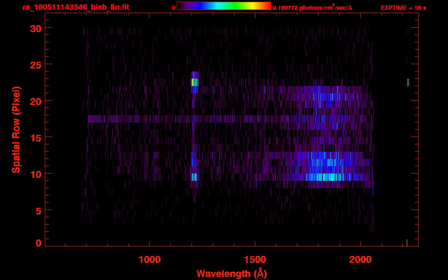Click the color bar minimum value 0
This screenshot has width=448, height=280.
tap(174, 8)
